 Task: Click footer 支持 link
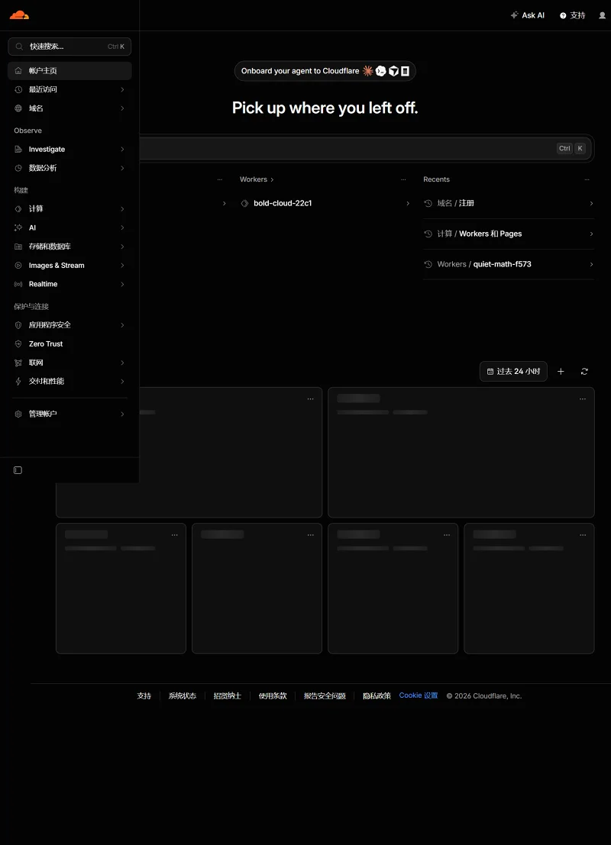(x=144, y=695)
